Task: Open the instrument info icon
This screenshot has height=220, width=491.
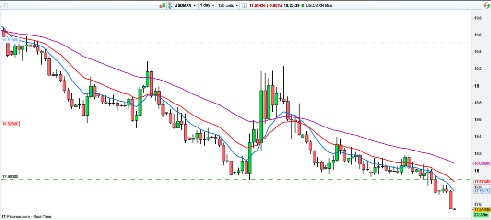Action: click(x=245, y=5)
